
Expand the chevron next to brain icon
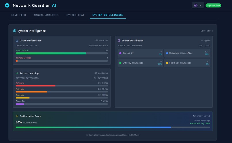(x=201, y=5)
